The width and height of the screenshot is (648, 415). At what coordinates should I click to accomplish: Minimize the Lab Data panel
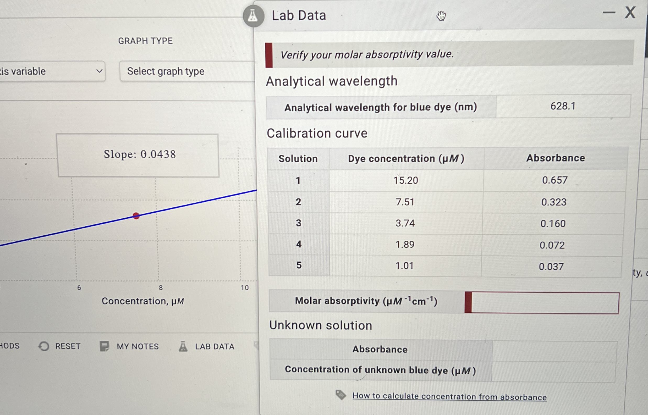(x=609, y=13)
